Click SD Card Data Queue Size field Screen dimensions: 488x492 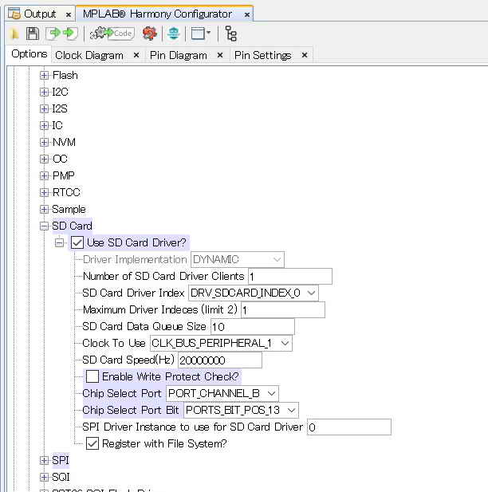[x=253, y=327]
